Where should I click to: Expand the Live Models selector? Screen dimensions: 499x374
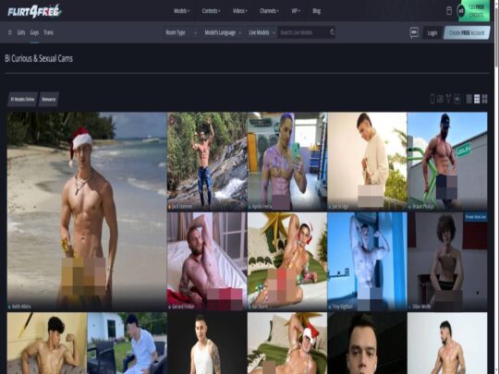(x=262, y=32)
